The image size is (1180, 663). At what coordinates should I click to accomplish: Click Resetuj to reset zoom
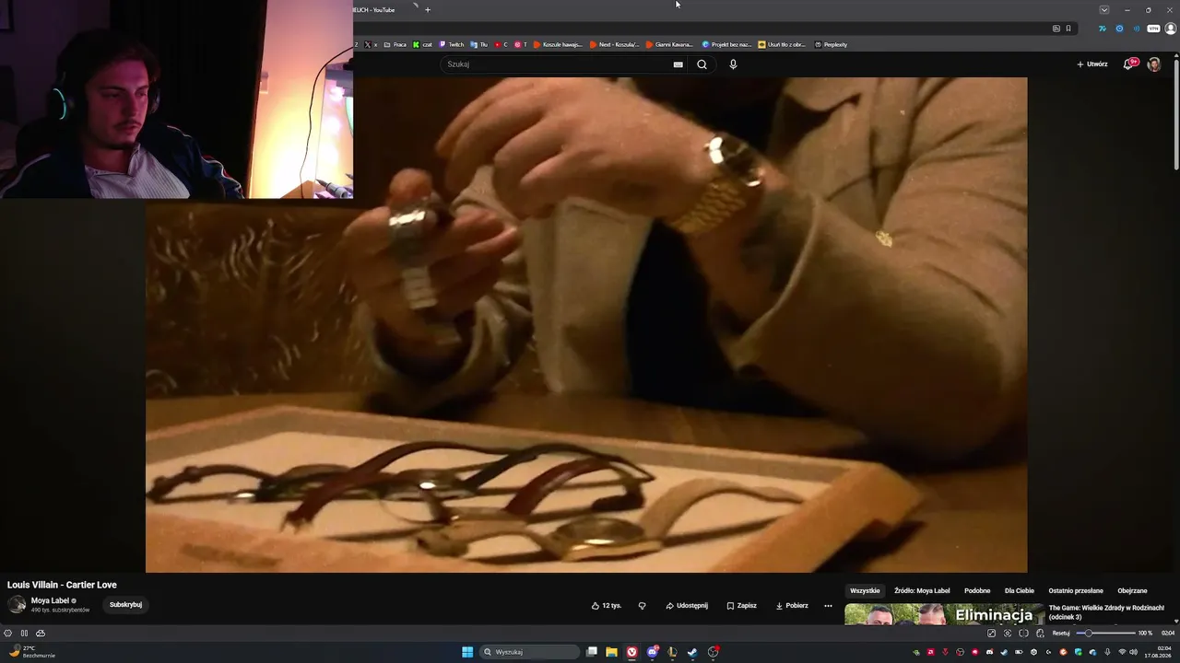(1061, 634)
